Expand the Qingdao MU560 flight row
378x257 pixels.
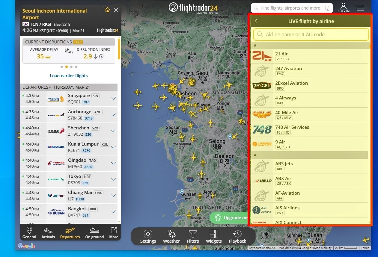113,163
